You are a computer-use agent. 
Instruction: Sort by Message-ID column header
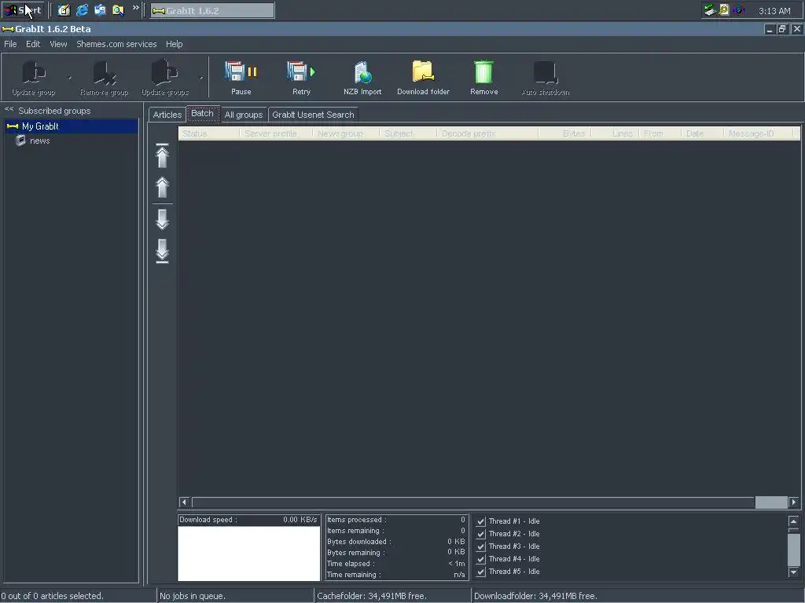click(759, 133)
